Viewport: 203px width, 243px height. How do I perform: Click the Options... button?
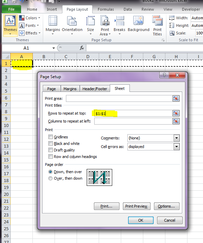pyautogui.click(x=167, y=206)
